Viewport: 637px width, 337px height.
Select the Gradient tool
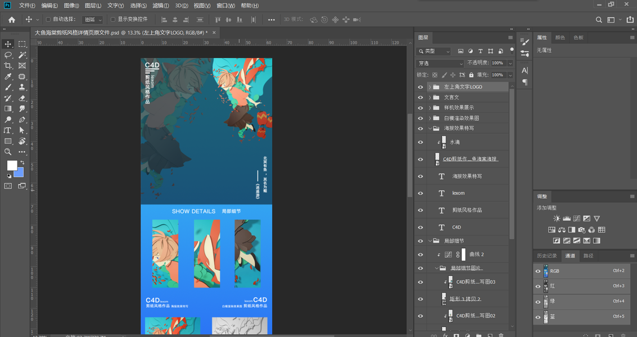coord(8,109)
